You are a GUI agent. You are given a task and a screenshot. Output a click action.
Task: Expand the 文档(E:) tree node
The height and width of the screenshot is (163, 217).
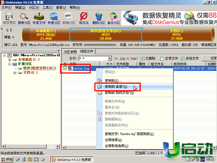coord(15,73)
